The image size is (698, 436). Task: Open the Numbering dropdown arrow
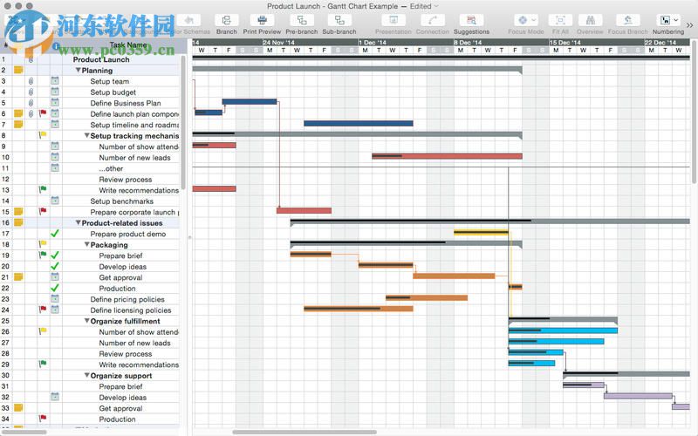(675, 20)
